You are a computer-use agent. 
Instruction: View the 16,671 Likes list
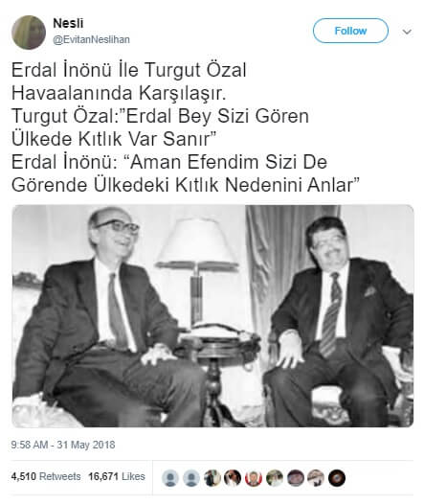pos(117,476)
